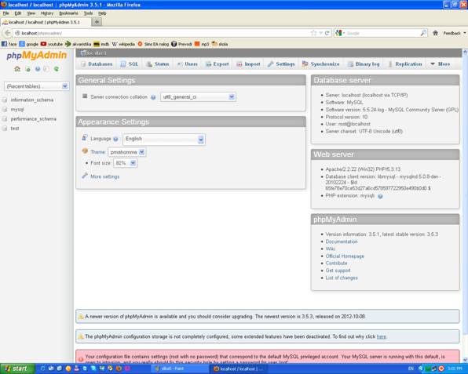Open the History menu in Firefox
The image size is (468, 374).
[47, 13]
